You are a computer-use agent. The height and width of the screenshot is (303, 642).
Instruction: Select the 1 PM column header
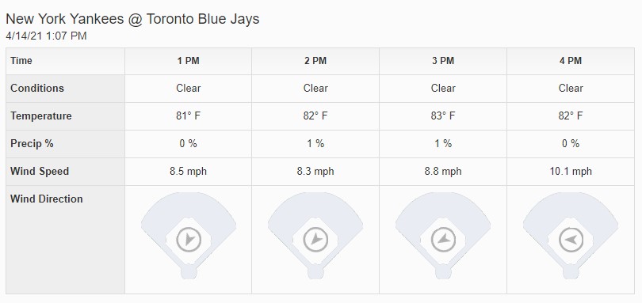pyautogui.click(x=189, y=61)
